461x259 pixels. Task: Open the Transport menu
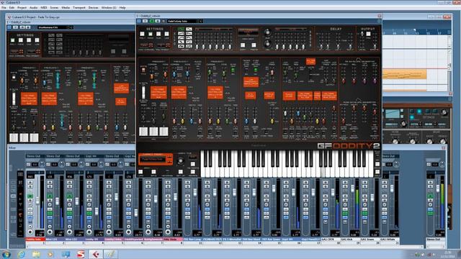pyautogui.click(x=79, y=8)
